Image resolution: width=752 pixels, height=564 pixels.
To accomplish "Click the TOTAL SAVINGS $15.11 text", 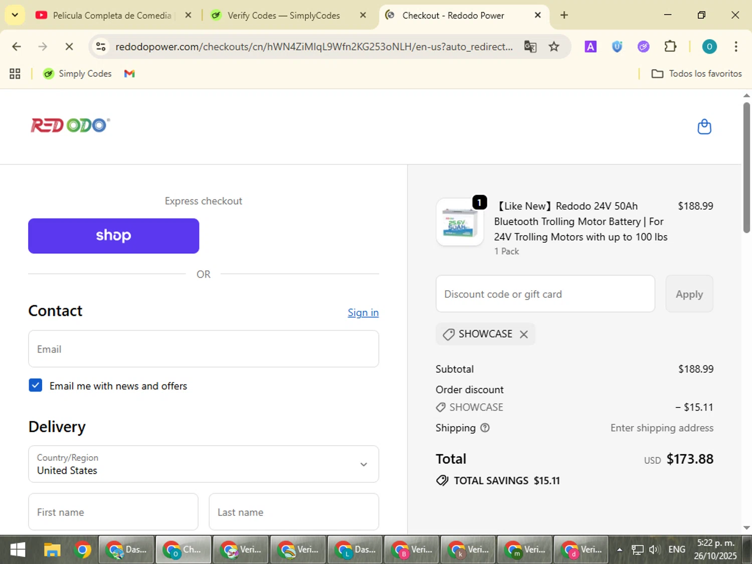I will (x=507, y=481).
